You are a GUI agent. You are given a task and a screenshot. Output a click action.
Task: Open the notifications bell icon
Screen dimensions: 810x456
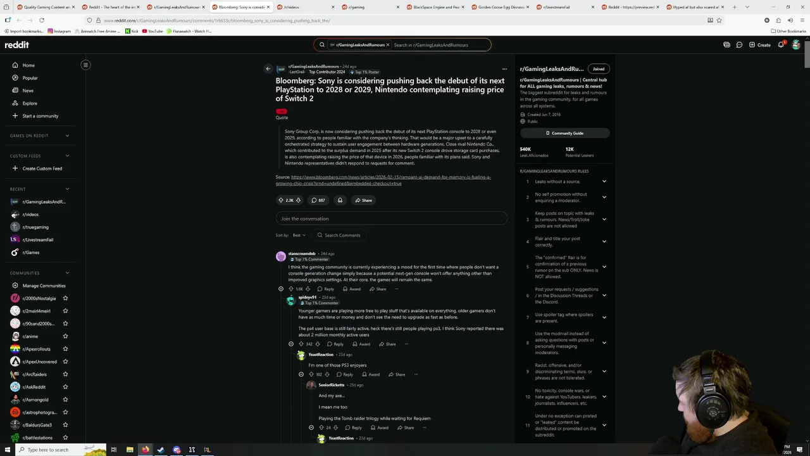coord(782,45)
